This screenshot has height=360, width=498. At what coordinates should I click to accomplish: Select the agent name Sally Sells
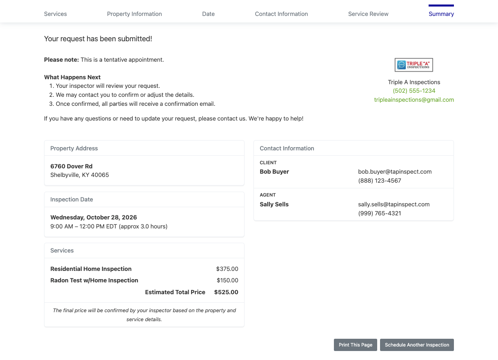tap(274, 204)
